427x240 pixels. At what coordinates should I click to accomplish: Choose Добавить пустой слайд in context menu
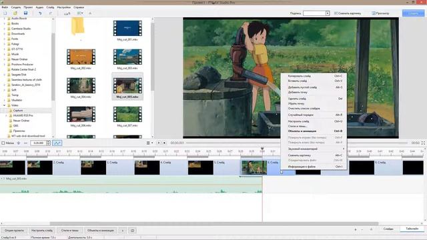[314, 87]
